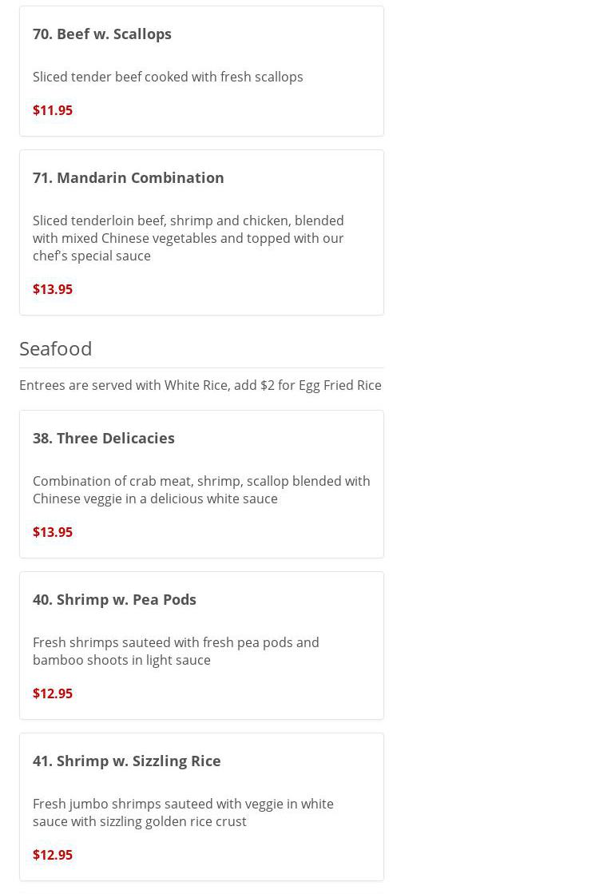615x894 pixels.
Task: Click the $11.95 price for Beef w. Scallops
Action: click(53, 110)
